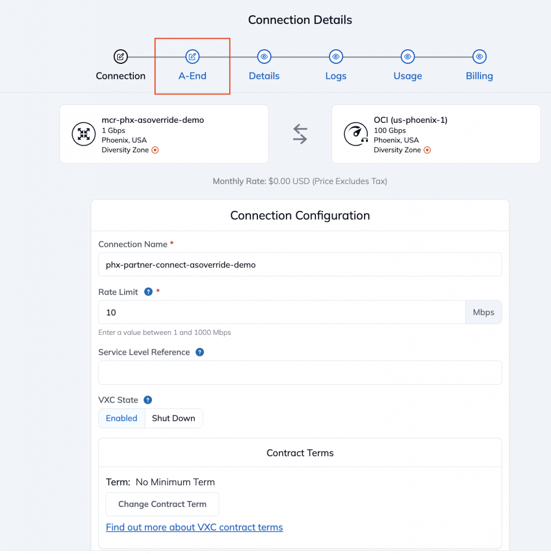Focus the Connection Name input field
The width and height of the screenshot is (551, 554).
point(300,265)
